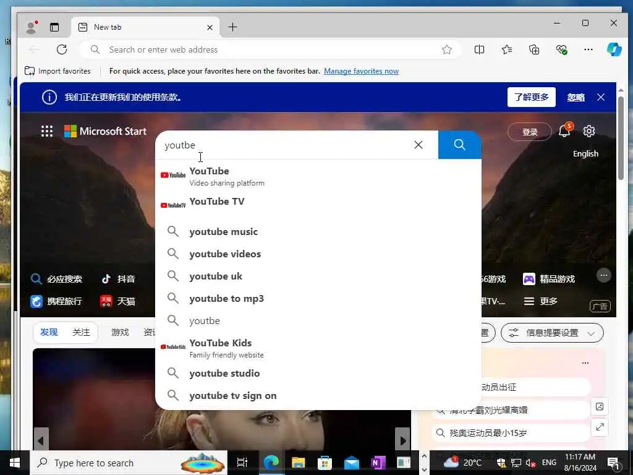Go to previous news carousel slide
633x475 pixels.
click(41, 440)
